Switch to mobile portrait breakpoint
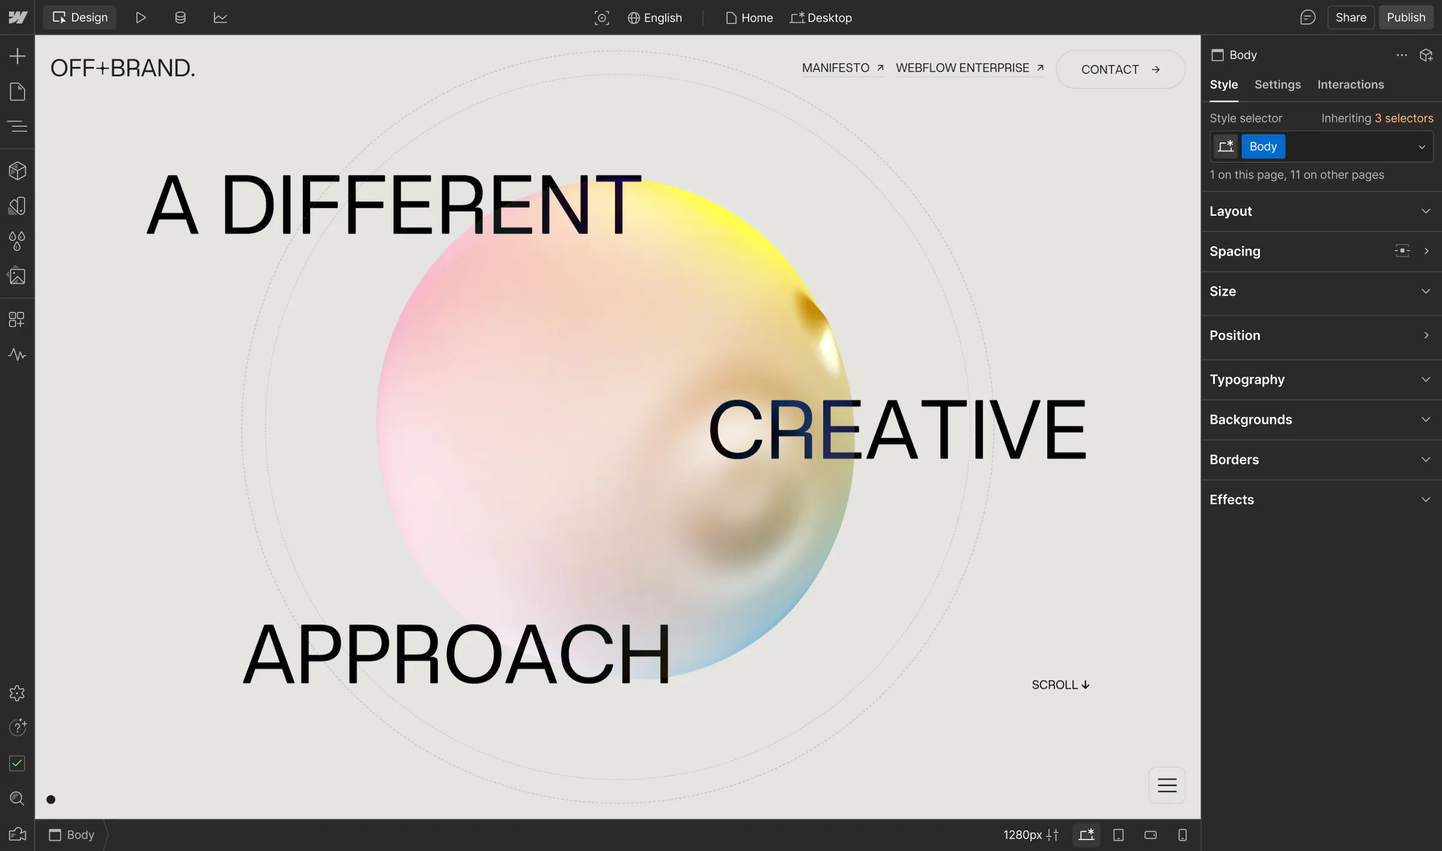Image resolution: width=1442 pixels, height=851 pixels. [x=1182, y=835]
